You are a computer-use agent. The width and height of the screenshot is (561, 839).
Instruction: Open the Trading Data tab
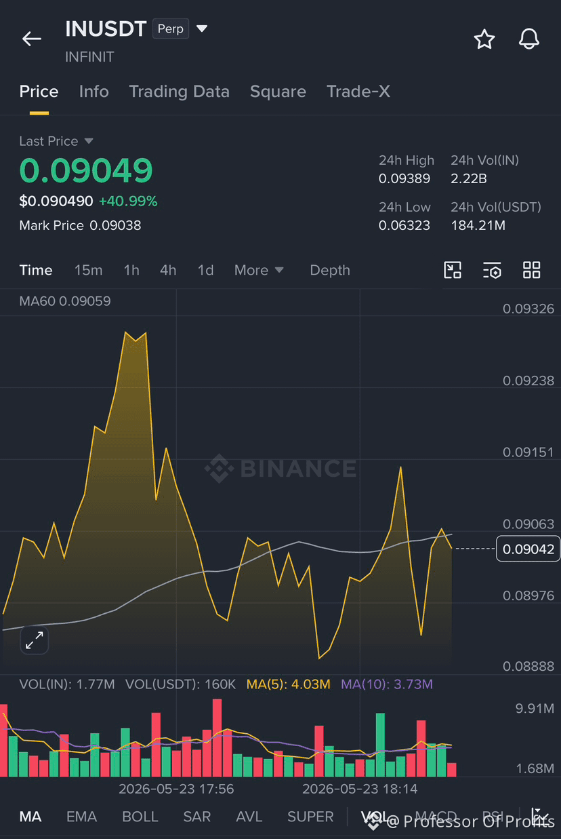(179, 92)
